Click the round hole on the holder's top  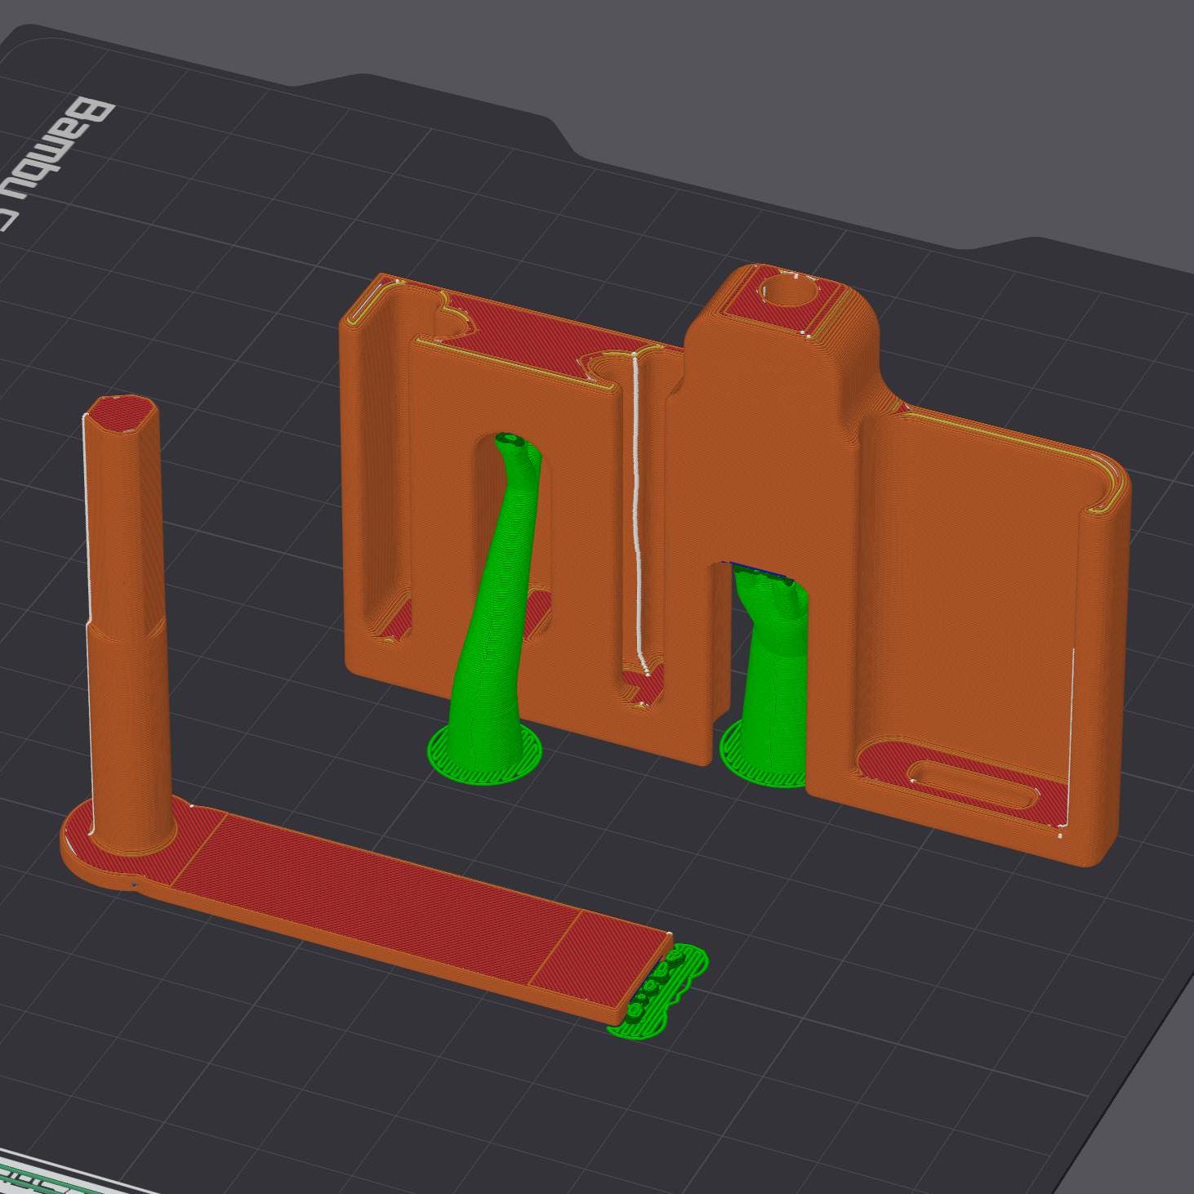(x=790, y=290)
